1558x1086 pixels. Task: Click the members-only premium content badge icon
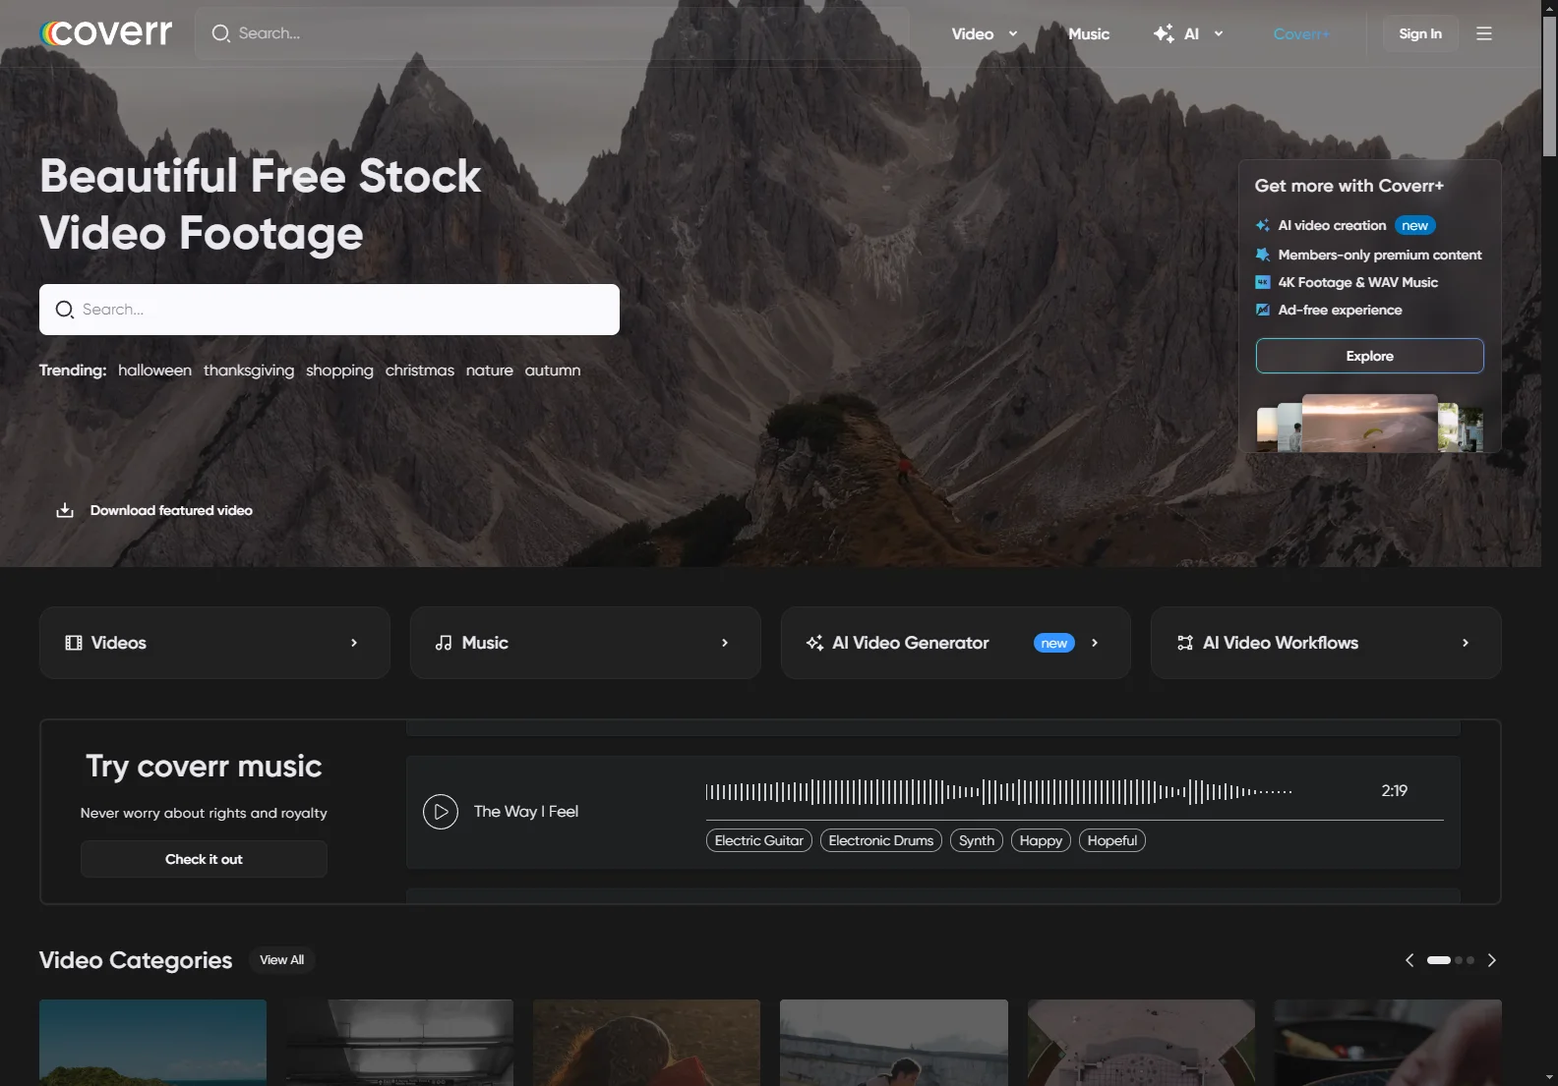pos(1263,255)
